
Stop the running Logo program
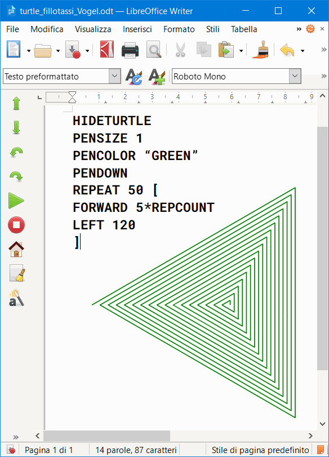[x=16, y=225]
